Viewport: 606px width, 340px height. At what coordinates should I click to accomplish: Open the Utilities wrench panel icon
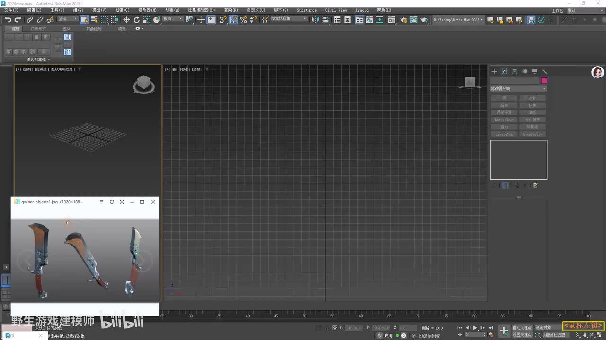(544, 71)
